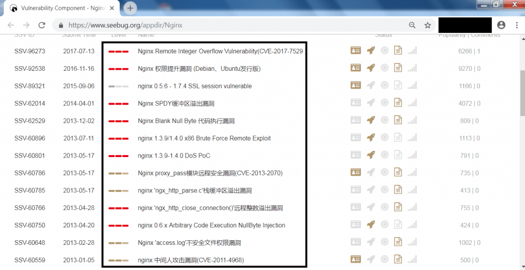Open nginx x86 Brute Force Remote Exploit
The image size is (525, 270).
click(x=204, y=138)
